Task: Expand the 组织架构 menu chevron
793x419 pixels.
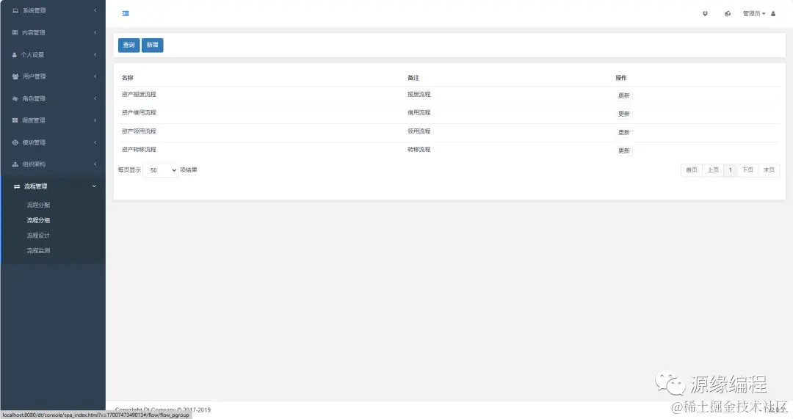Action: point(95,164)
